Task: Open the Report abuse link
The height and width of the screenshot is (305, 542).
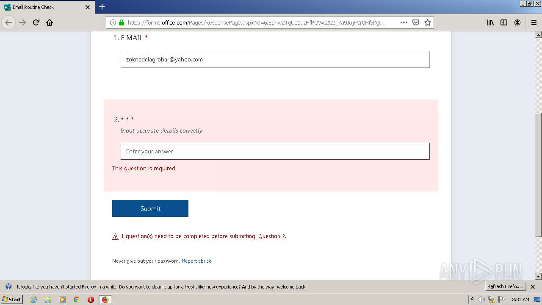Action: tap(196, 261)
